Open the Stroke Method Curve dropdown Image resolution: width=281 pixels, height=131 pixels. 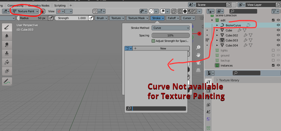[x=171, y=28]
